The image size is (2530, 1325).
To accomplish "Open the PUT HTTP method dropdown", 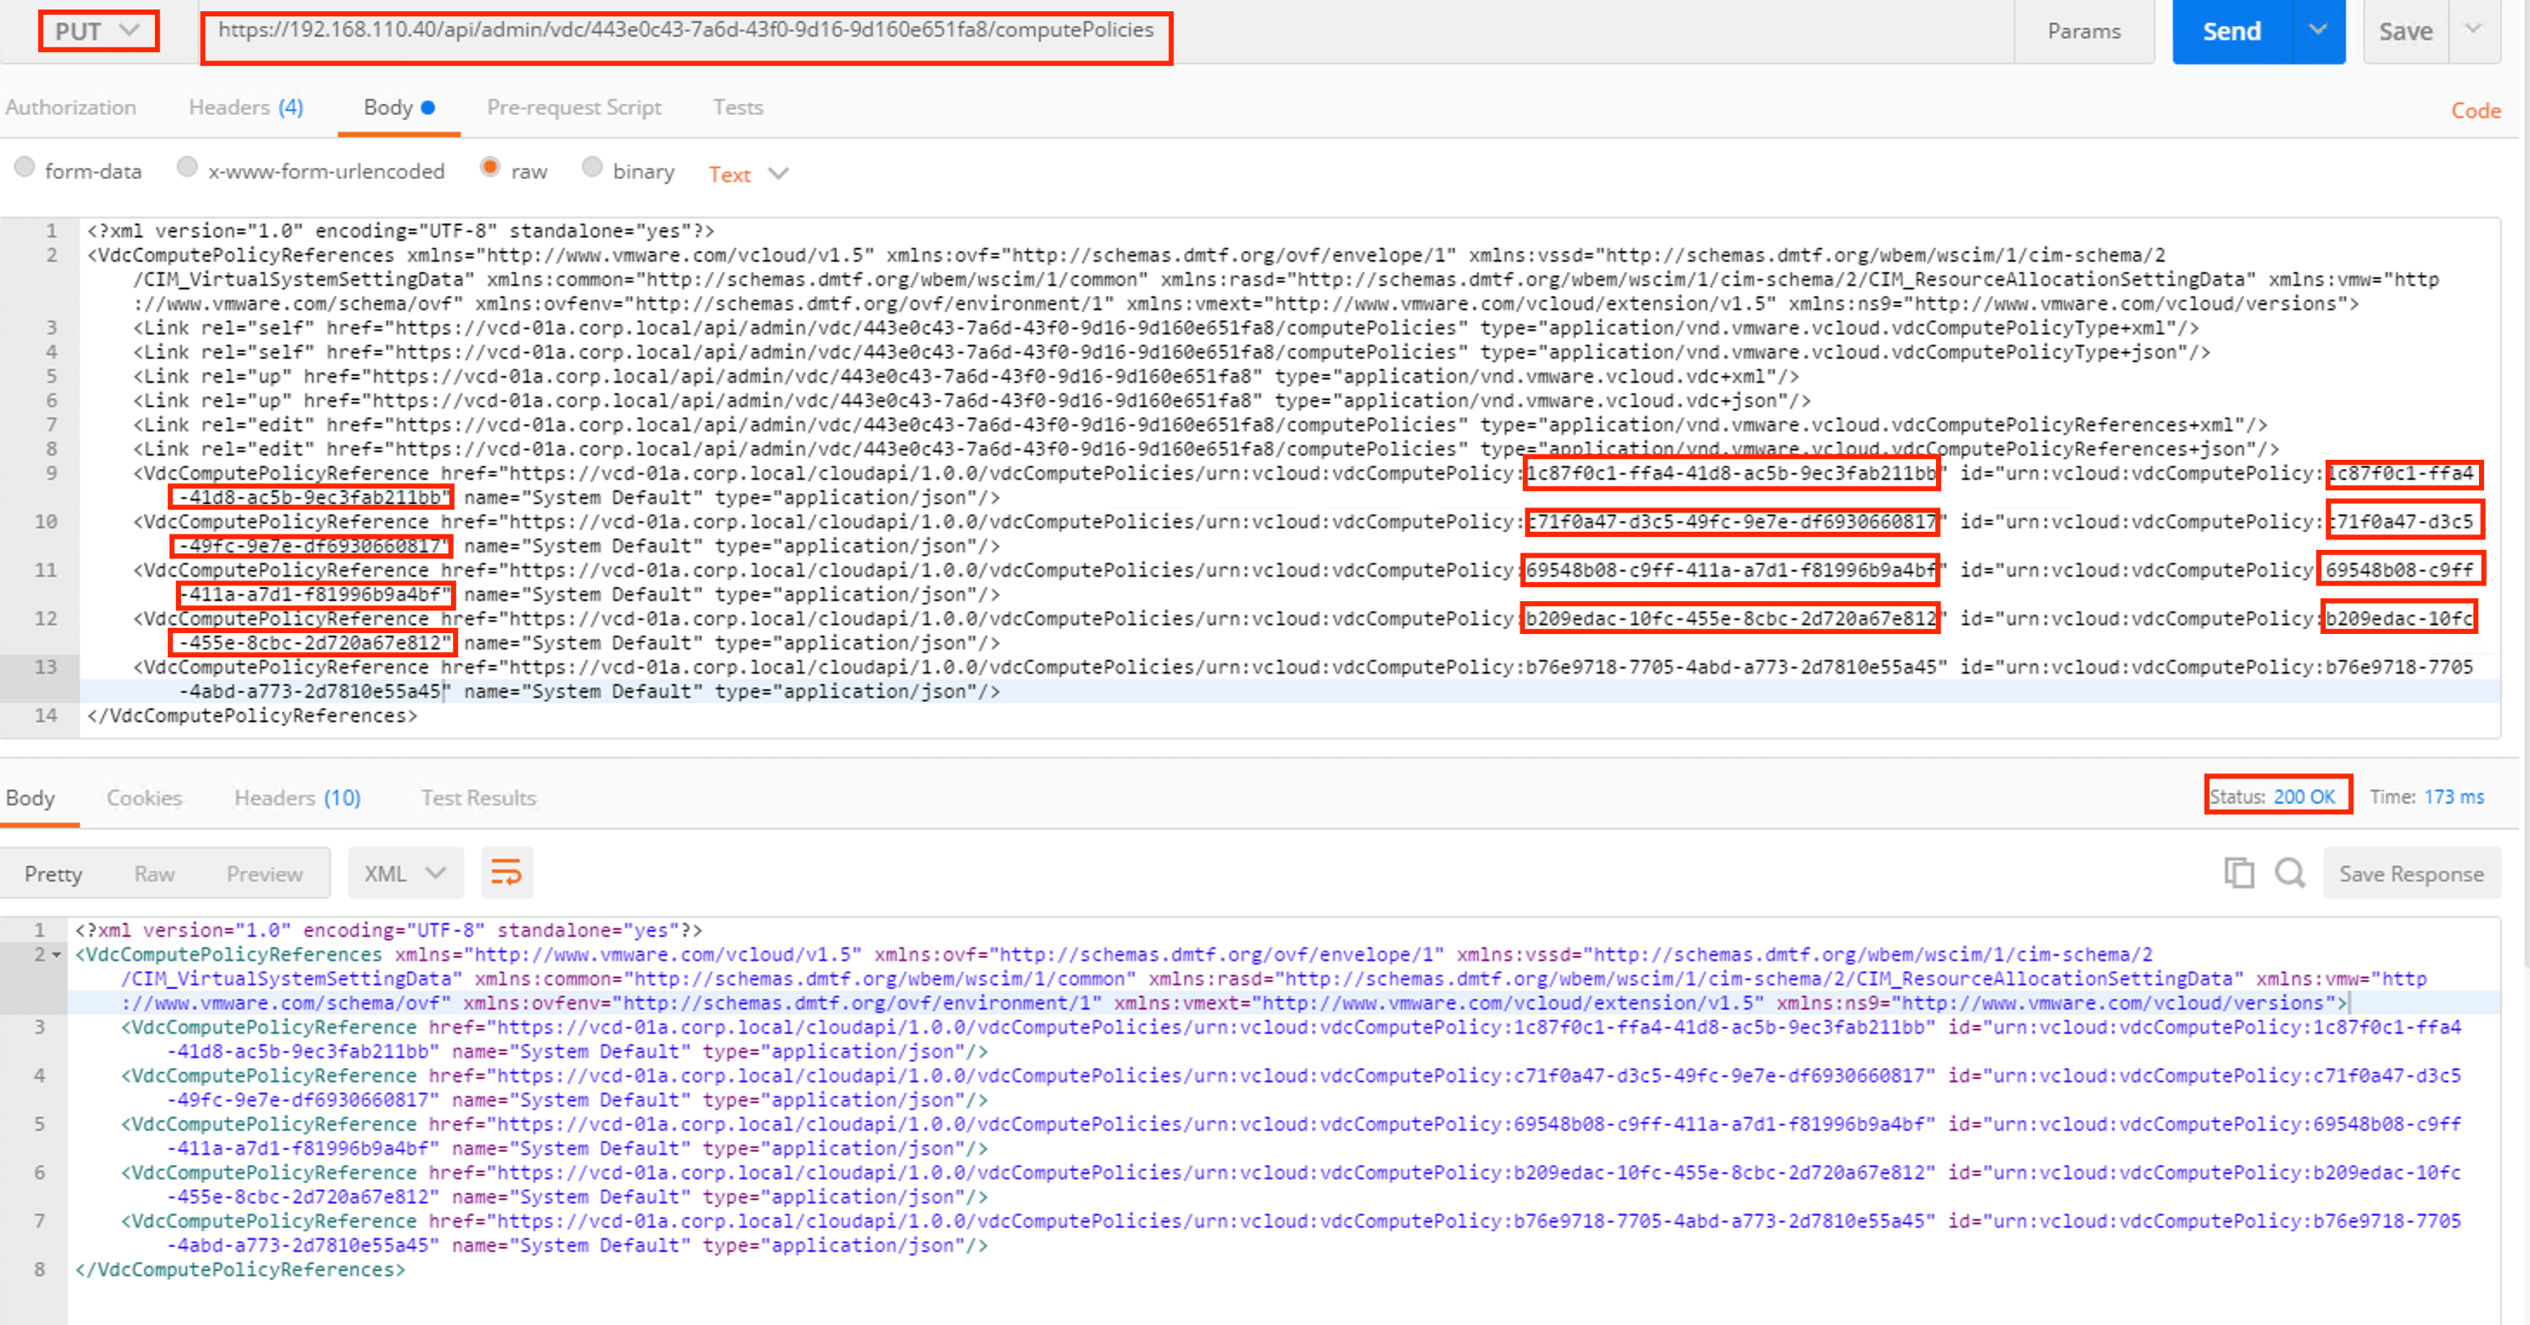I will point(97,31).
